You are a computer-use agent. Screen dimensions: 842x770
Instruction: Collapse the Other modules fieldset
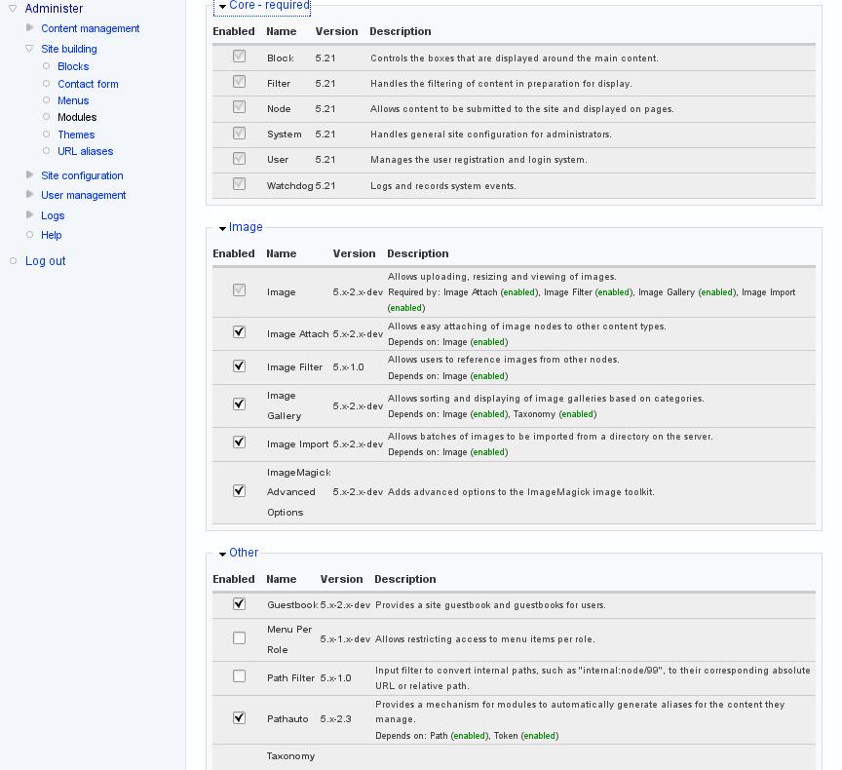click(244, 553)
